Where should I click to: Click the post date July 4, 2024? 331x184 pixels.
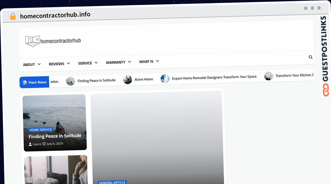coord(55,143)
